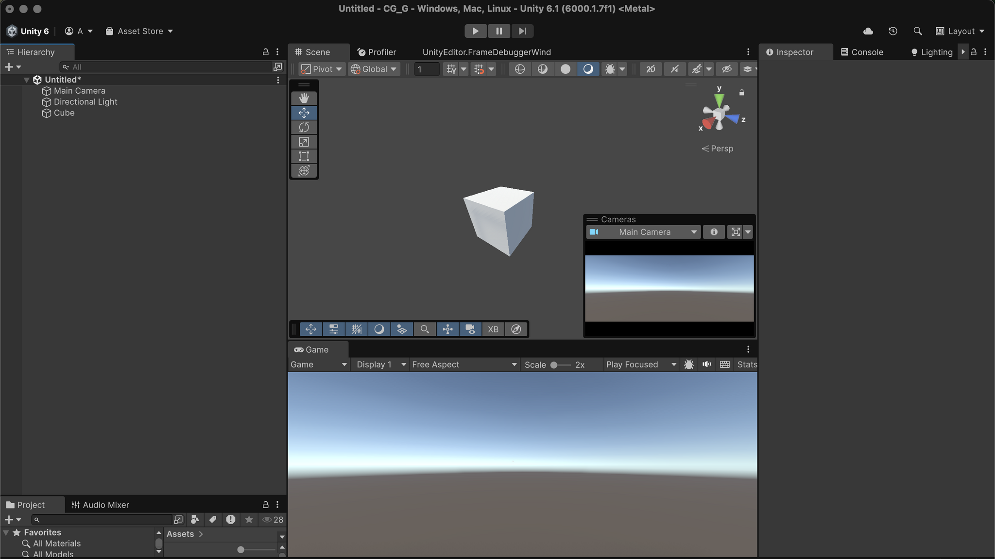Image resolution: width=995 pixels, height=559 pixels.
Task: Select the Rotate tool in Scene
Action: 304,127
